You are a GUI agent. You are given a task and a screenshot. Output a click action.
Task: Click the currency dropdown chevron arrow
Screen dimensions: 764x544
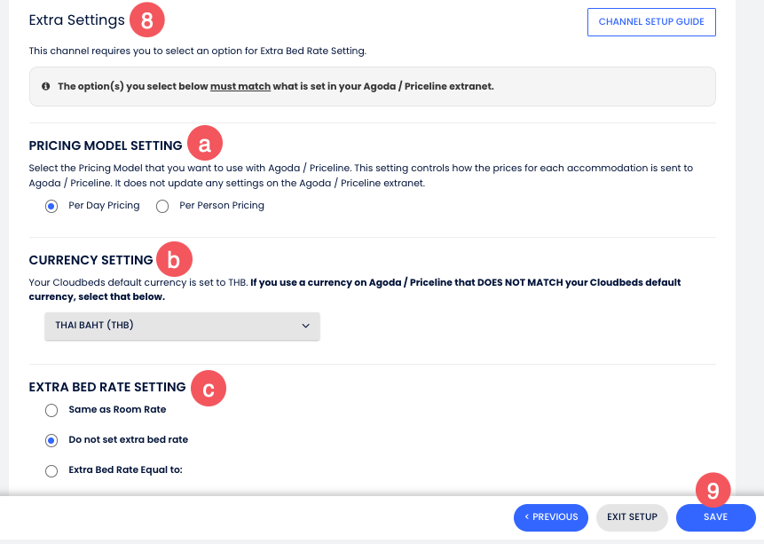[x=306, y=326]
